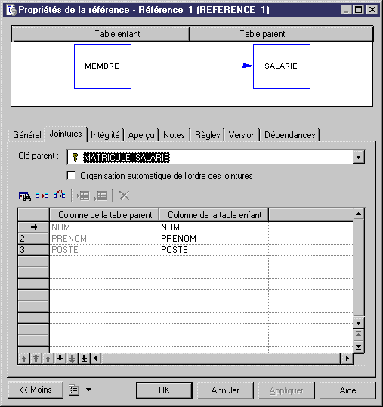Confirm with the OK button
The image size is (383, 407).
[x=164, y=390]
